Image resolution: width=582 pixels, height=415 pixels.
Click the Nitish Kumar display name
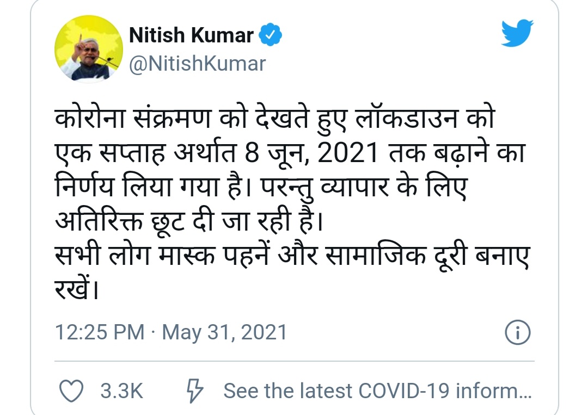click(192, 36)
